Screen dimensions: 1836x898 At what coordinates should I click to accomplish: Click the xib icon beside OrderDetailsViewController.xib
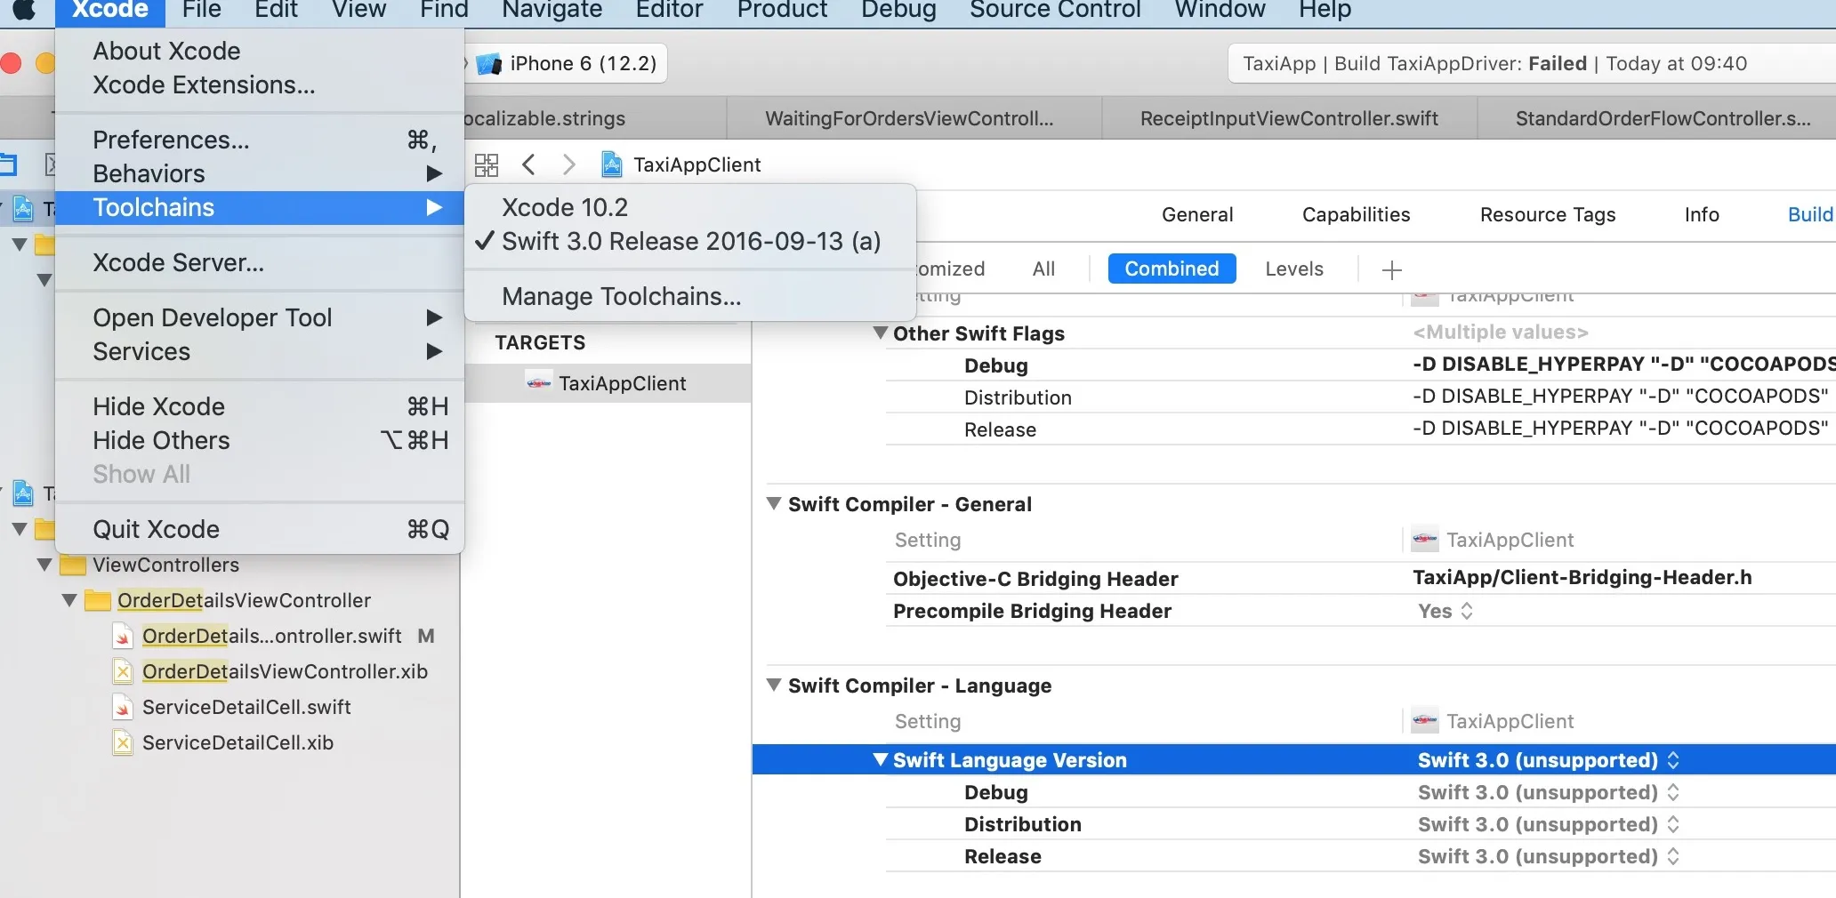pos(123,672)
